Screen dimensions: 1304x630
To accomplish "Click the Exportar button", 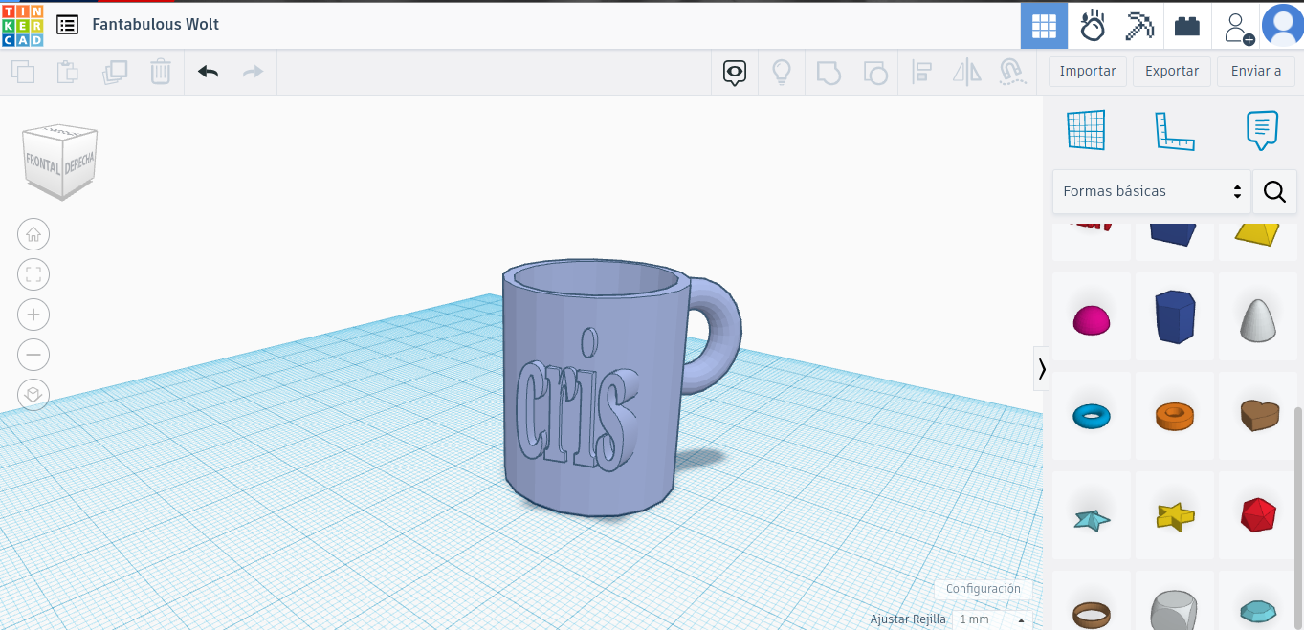I will tap(1172, 71).
